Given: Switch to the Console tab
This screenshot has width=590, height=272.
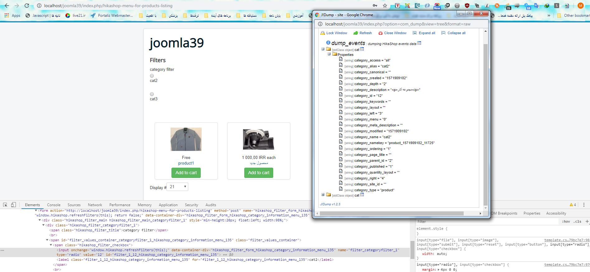Looking at the screenshot, I should [54, 205].
